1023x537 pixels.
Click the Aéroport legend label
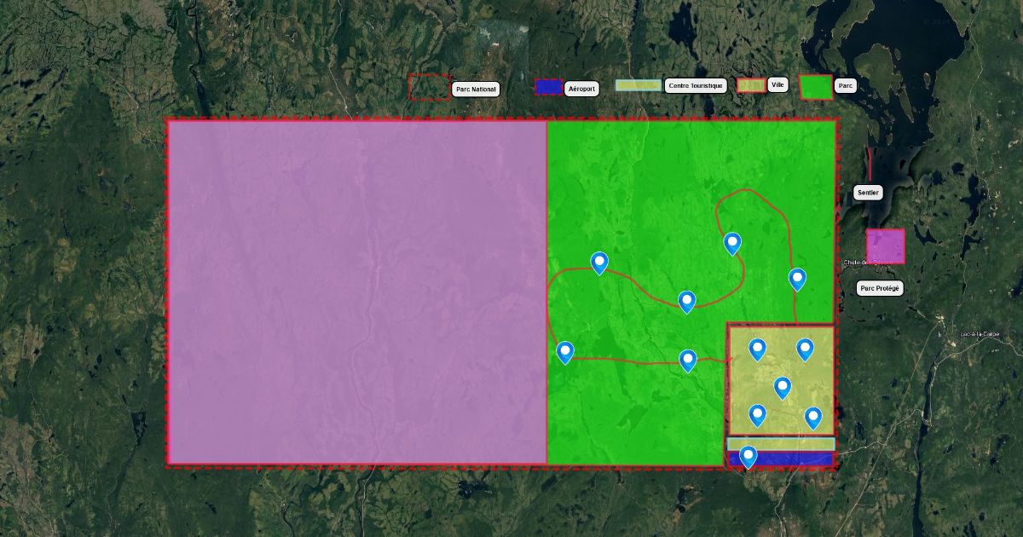point(581,88)
